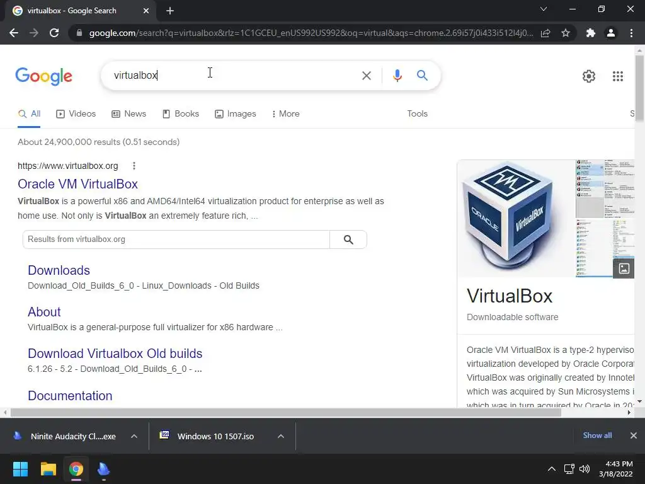Select the All results tab
This screenshot has height=484, width=645.
(29, 114)
